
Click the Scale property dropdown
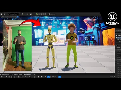coord(119,56)
